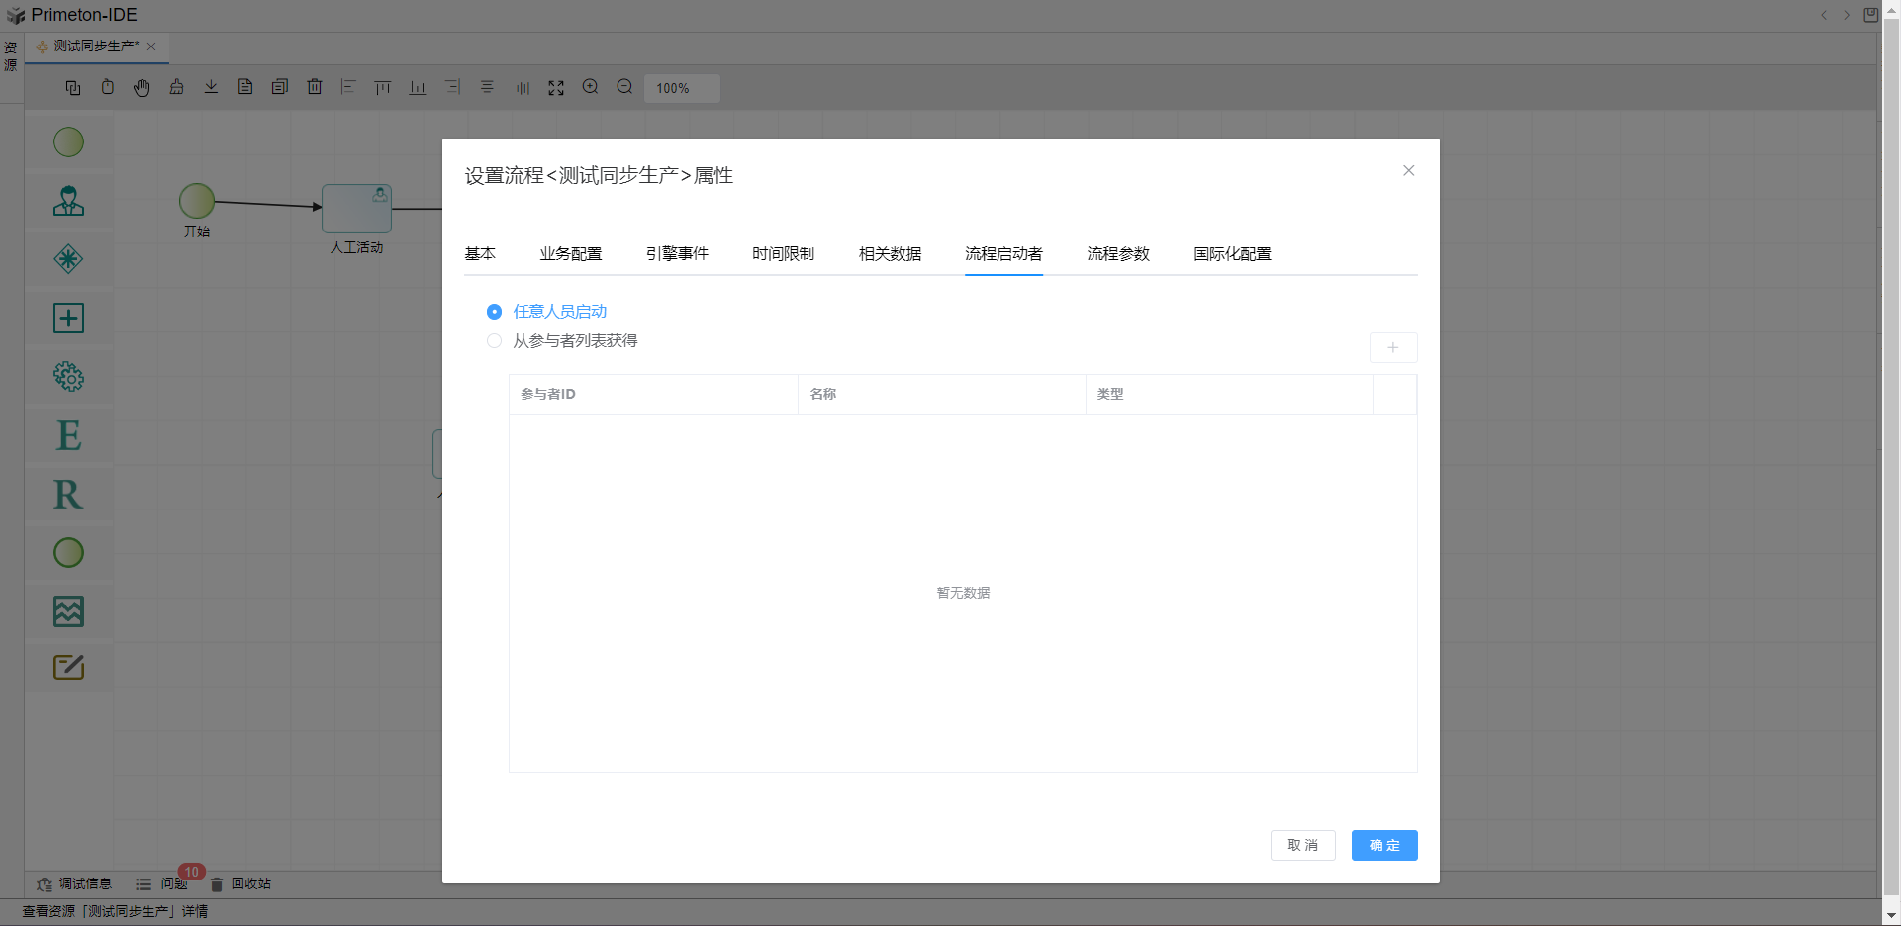
Task: Activate the hand pan tool
Action: (x=142, y=87)
